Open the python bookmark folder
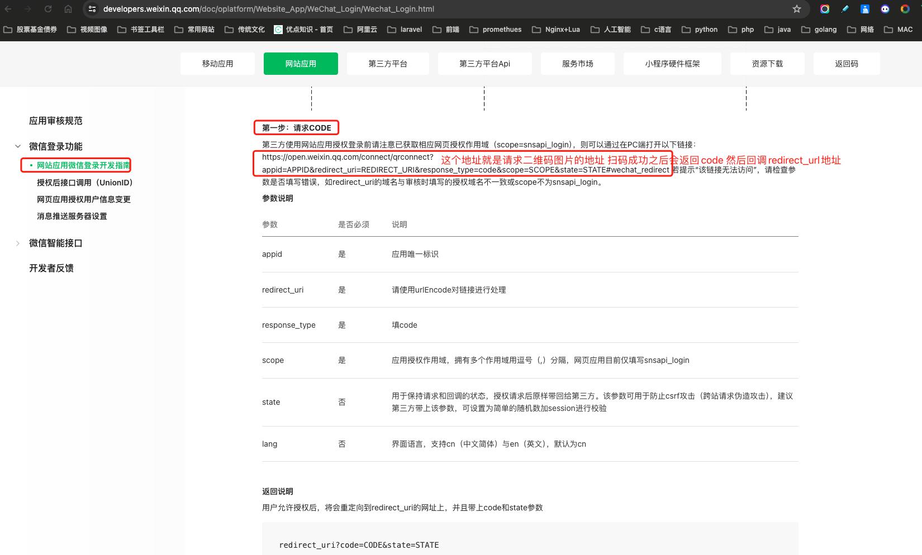Screen dimensions: 922x555 700,30
